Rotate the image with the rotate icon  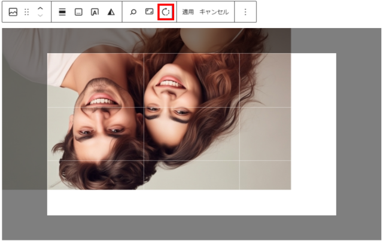(166, 12)
